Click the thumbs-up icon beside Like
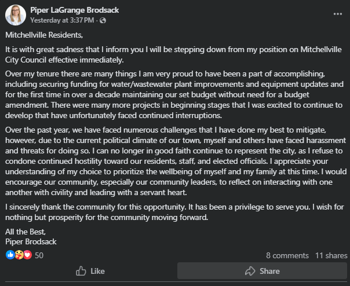This screenshot has width=350, height=286. 81,271
